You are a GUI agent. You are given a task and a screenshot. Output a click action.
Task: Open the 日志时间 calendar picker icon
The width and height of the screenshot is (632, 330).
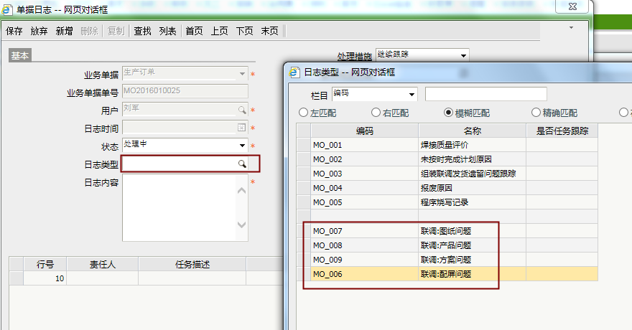tap(242, 128)
